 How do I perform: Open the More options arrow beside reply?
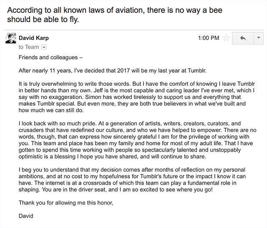point(258,38)
